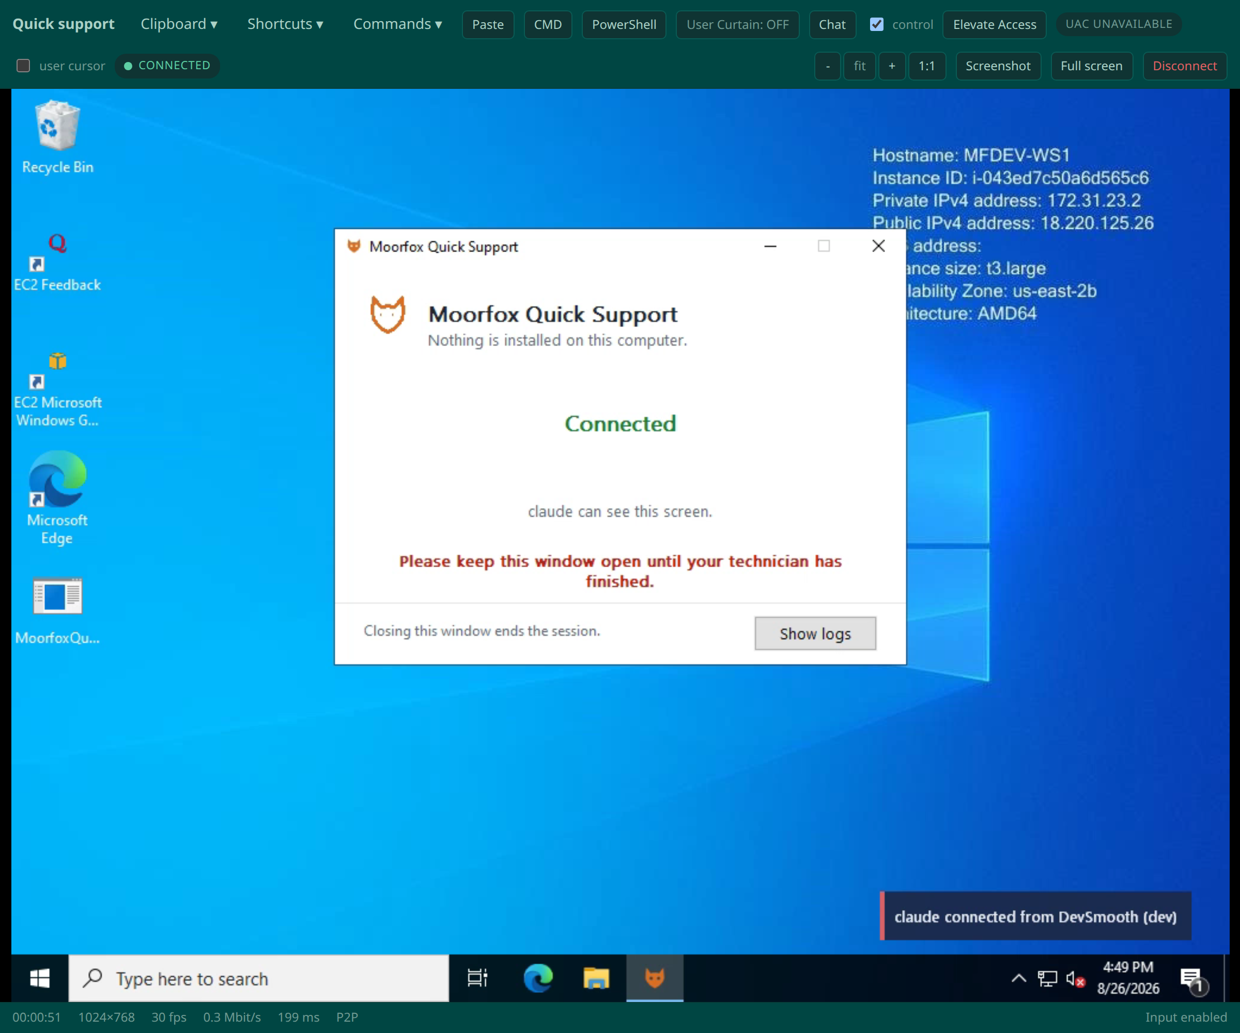Screen dimensions: 1240x1033
Task: Open File Explorer from the taskbar
Action: 596,978
